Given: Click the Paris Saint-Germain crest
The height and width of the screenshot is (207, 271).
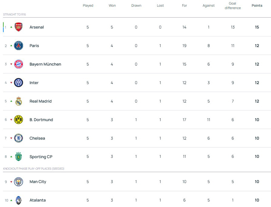Looking at the screenshot, I should [x=18, y=46].
